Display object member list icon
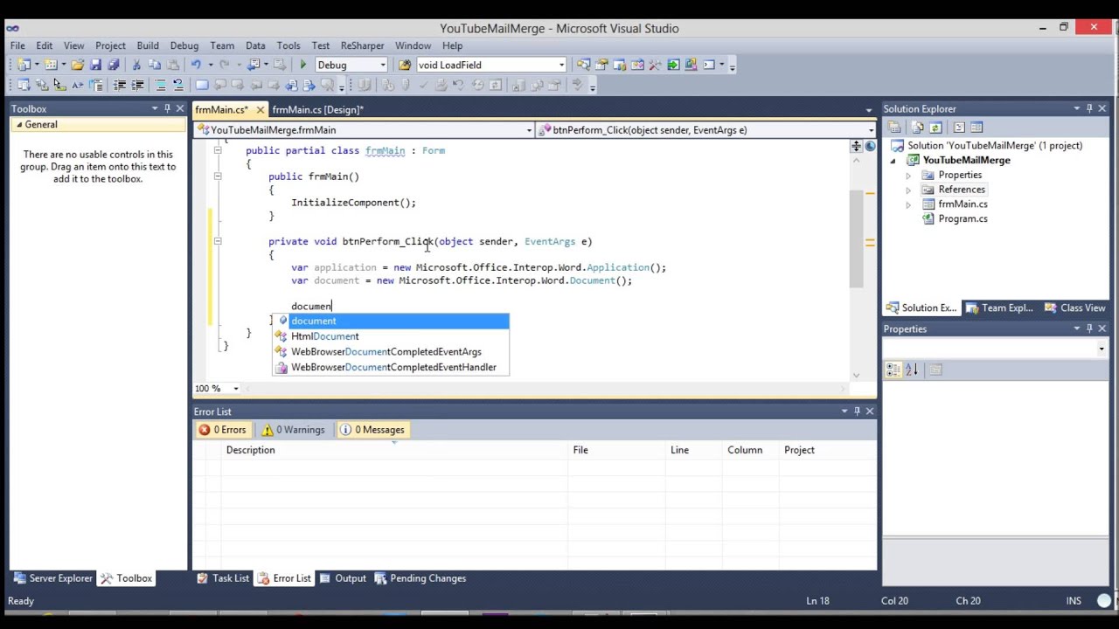This screenshot has height=629, width=1119. [x=24, y=85]
